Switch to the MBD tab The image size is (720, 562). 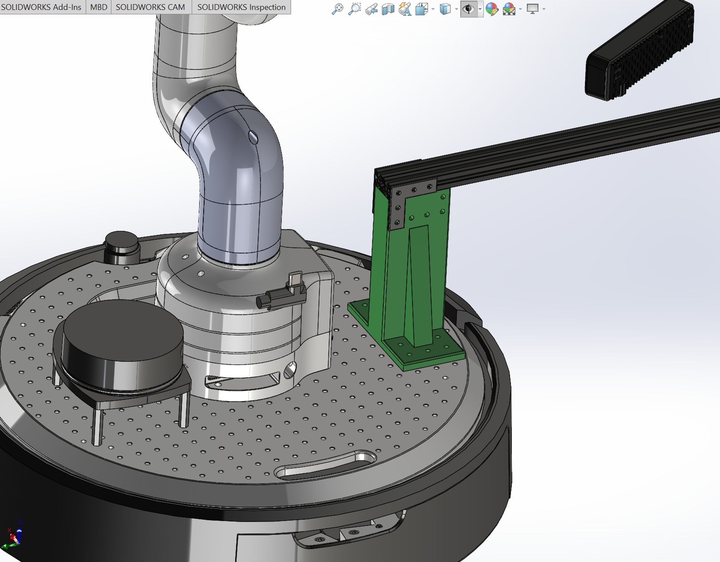tap(99, 7)
